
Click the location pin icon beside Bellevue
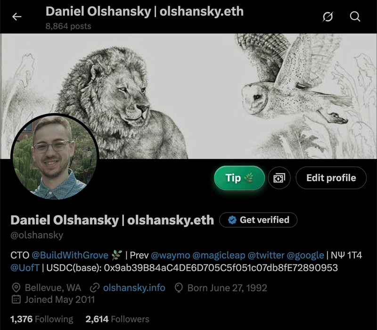pyautogui.click(x=16, y=288)
